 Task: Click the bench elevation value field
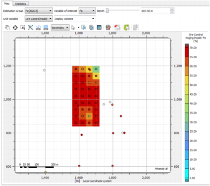[155, 11]
